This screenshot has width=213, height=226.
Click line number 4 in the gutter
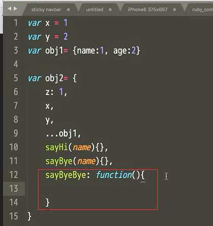[x=16, y=64]
